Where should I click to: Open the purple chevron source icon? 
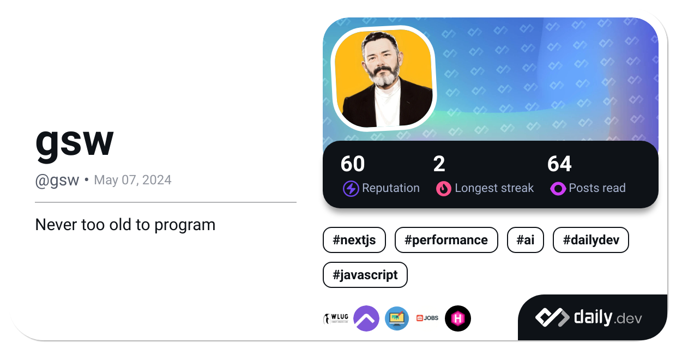pos(366,318)
